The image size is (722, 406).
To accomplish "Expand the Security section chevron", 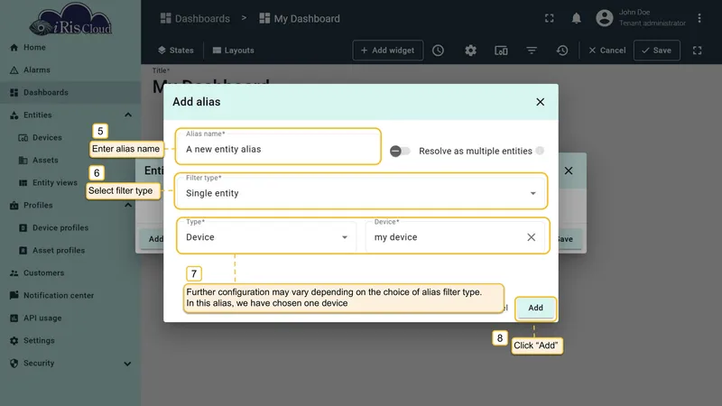I will tap(127, 364).
